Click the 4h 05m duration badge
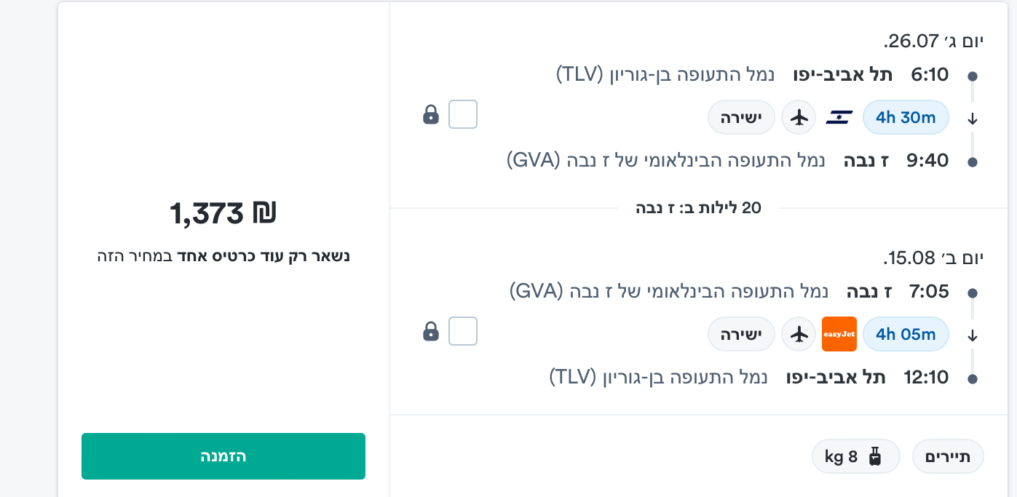The width and height of the screenshot is (1017, 497). tap(906, 334)
